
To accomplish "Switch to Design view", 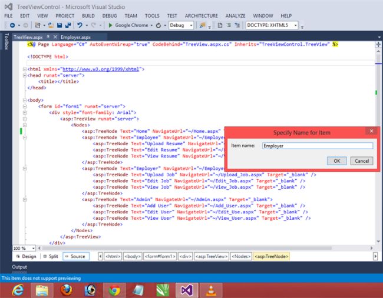I will (27, 256).
